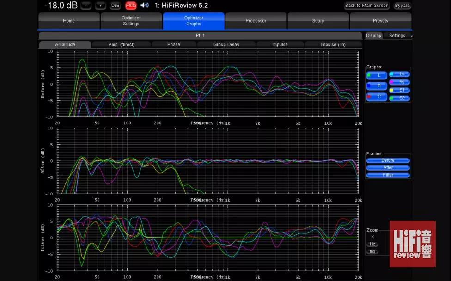The height and width of the screenshot is (281, 451).
Task: Toggle the S1 subwoofer graph
Action: point(399,90)
